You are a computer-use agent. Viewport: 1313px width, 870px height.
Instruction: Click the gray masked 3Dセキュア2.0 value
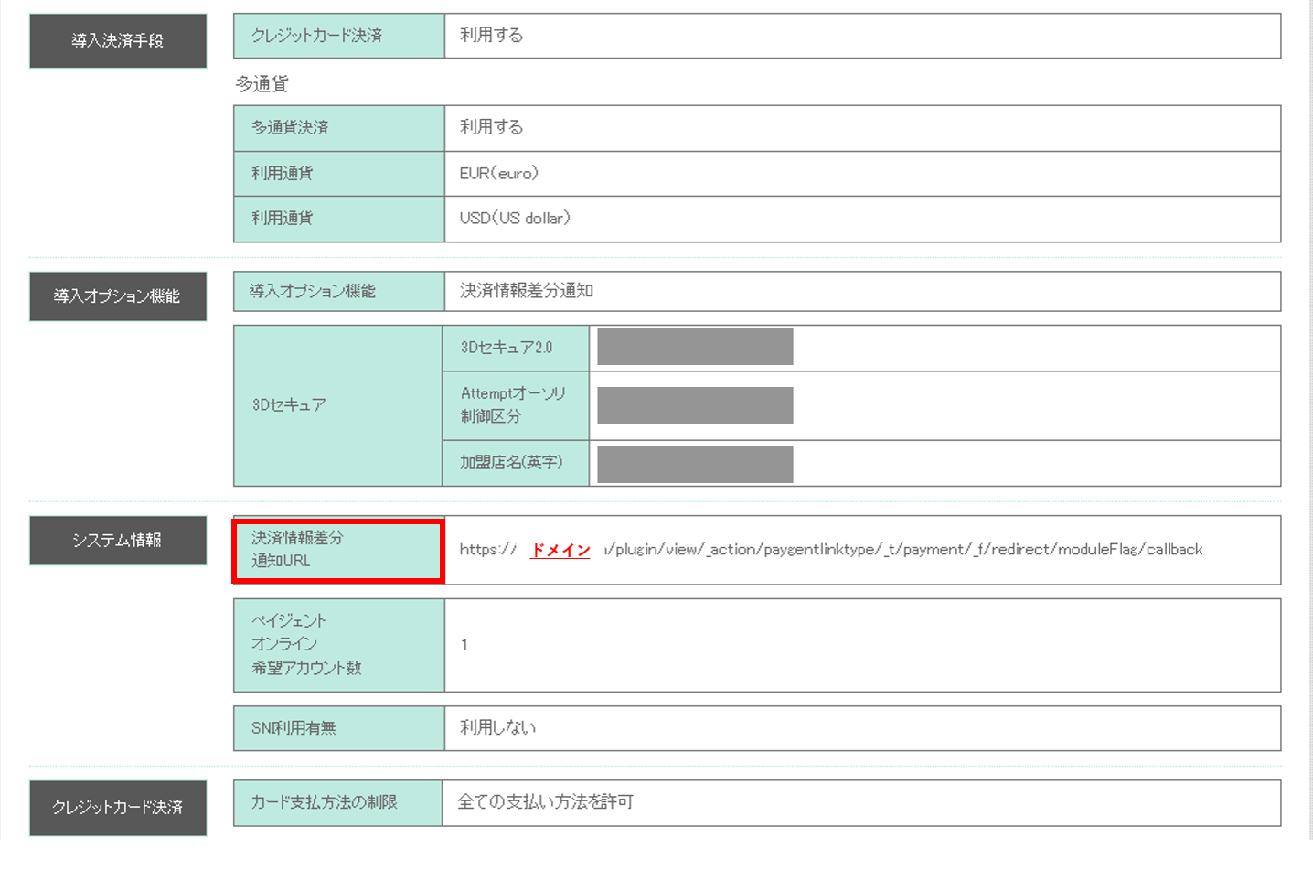pos(695,348)
